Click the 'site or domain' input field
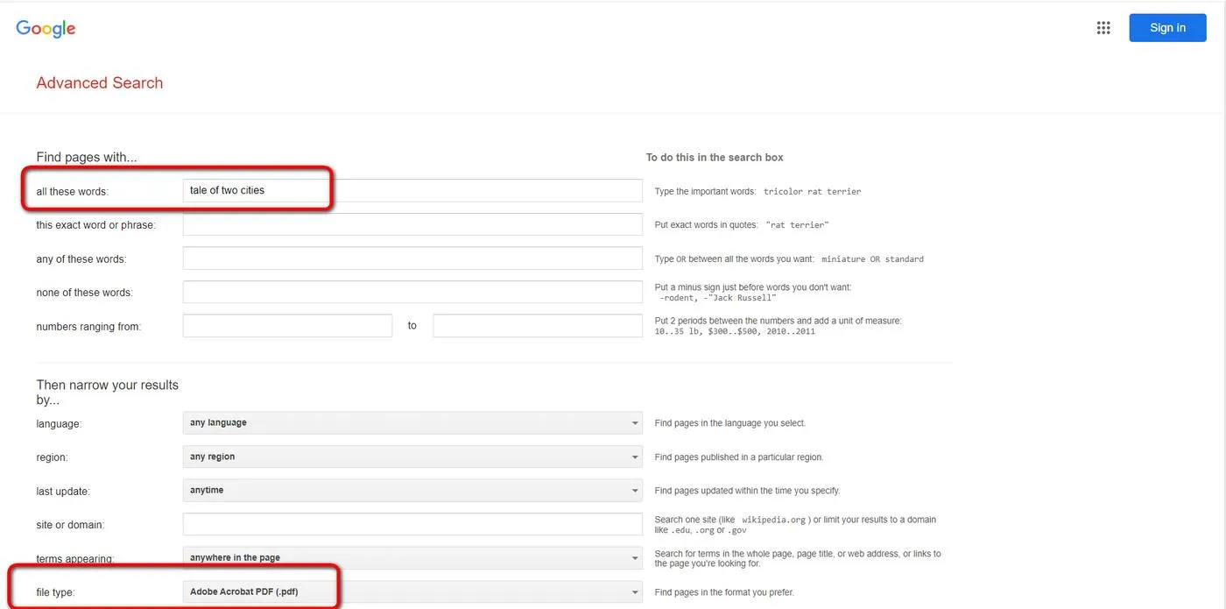 tap(412, 524)
